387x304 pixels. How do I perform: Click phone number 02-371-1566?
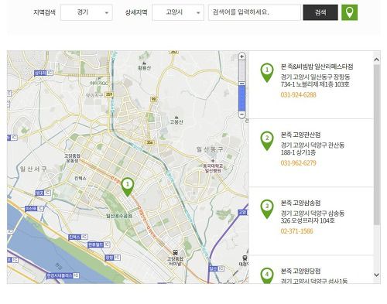coord(296,231)
